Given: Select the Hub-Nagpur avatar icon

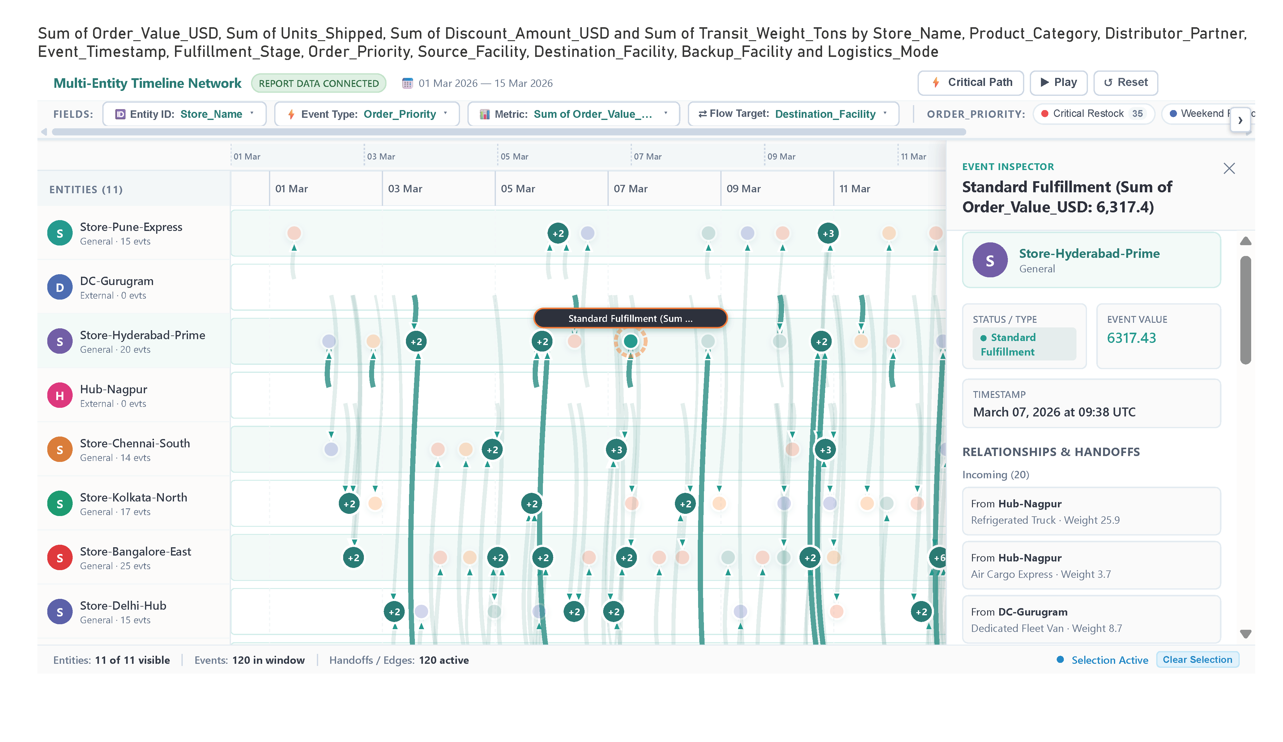Looking at the screenshot, I should pyautogui.click(x=60, y=396).
